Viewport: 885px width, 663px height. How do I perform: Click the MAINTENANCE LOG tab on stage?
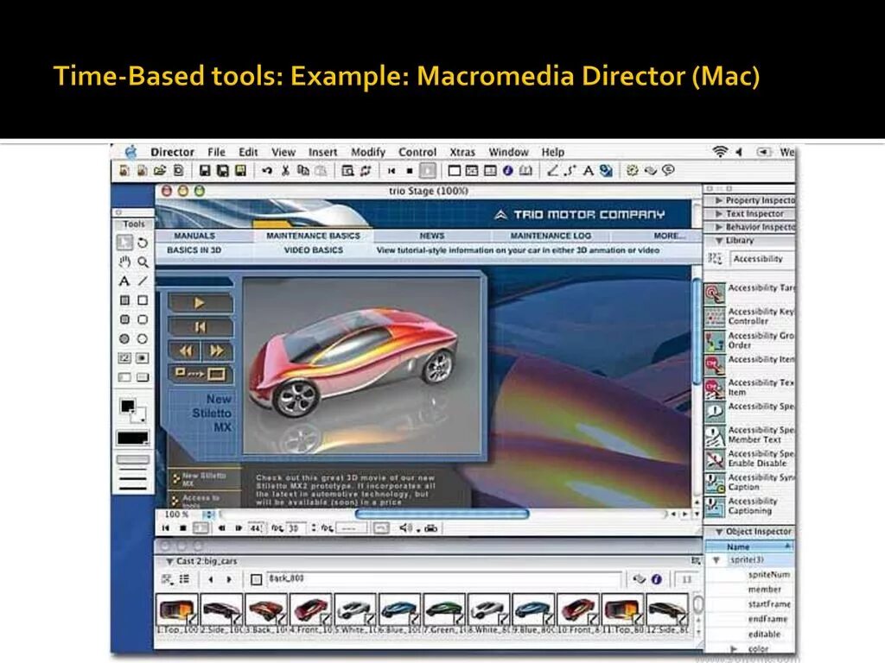point(551,236)
